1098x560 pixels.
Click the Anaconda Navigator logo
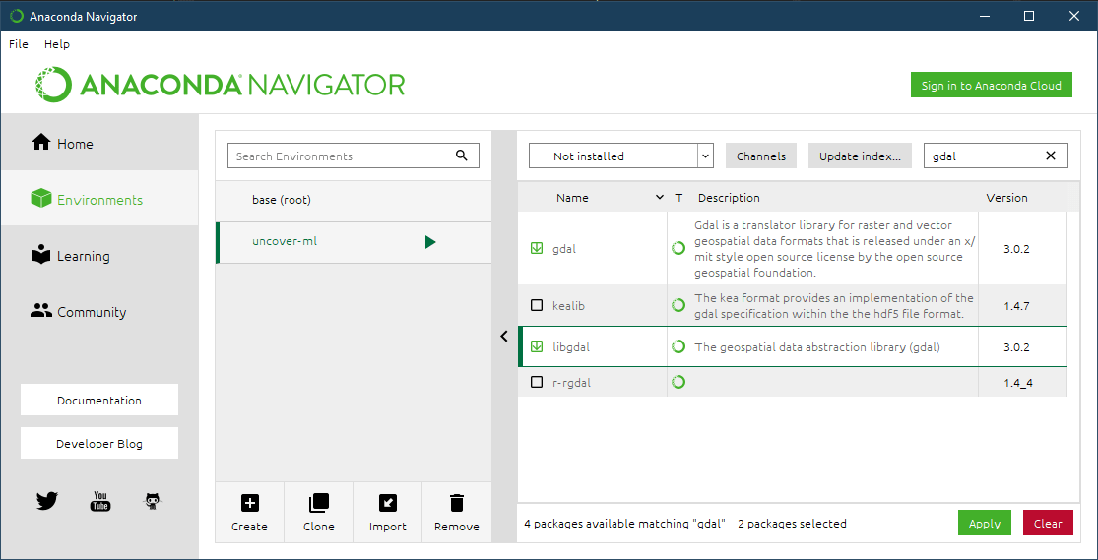click(x=221, y=85)
